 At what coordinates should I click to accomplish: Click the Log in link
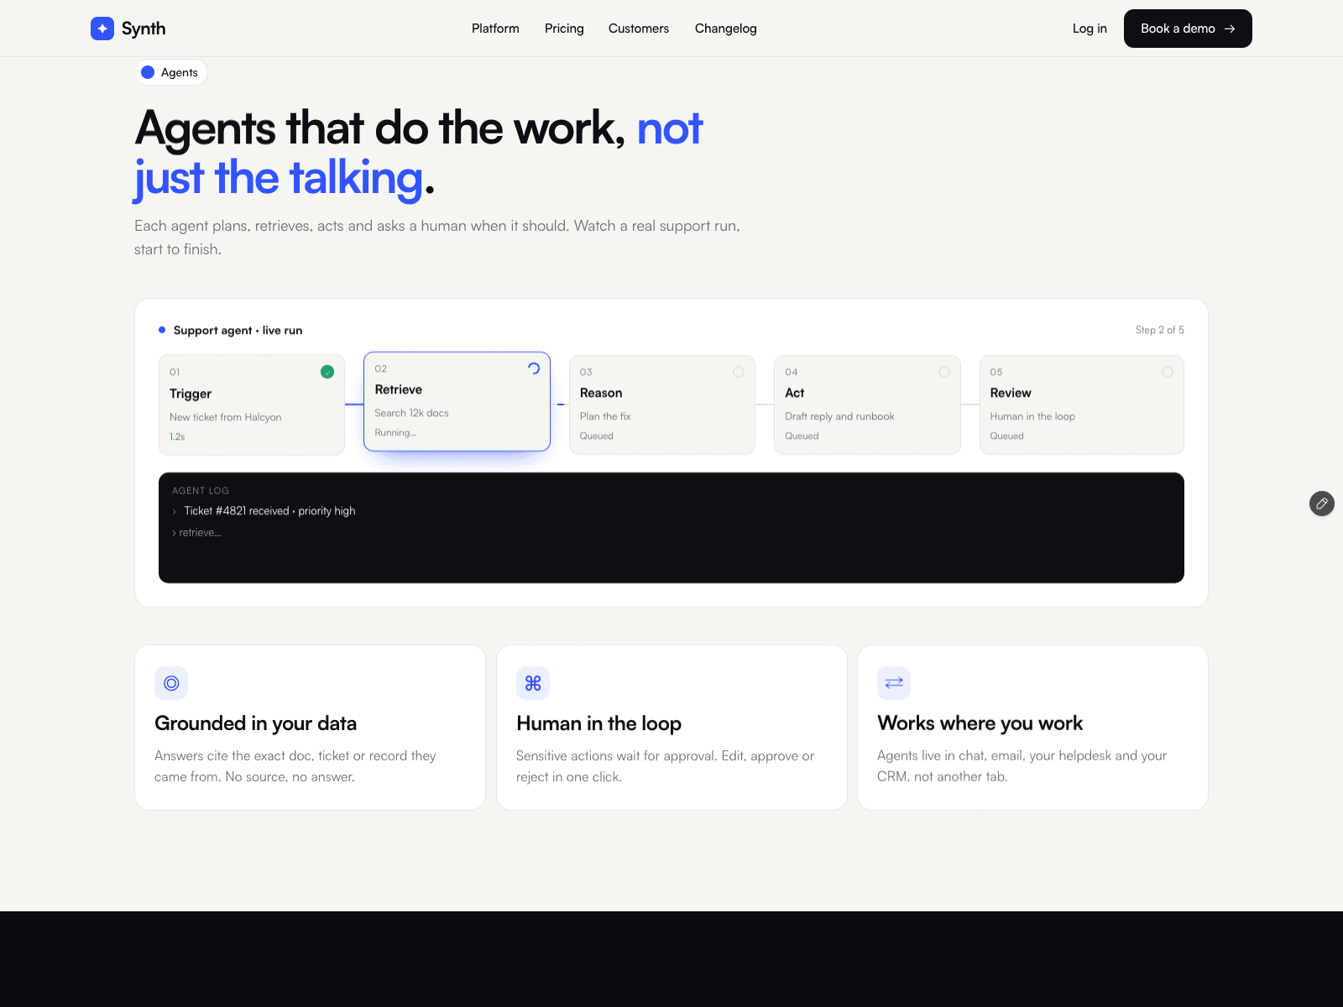1090,29
